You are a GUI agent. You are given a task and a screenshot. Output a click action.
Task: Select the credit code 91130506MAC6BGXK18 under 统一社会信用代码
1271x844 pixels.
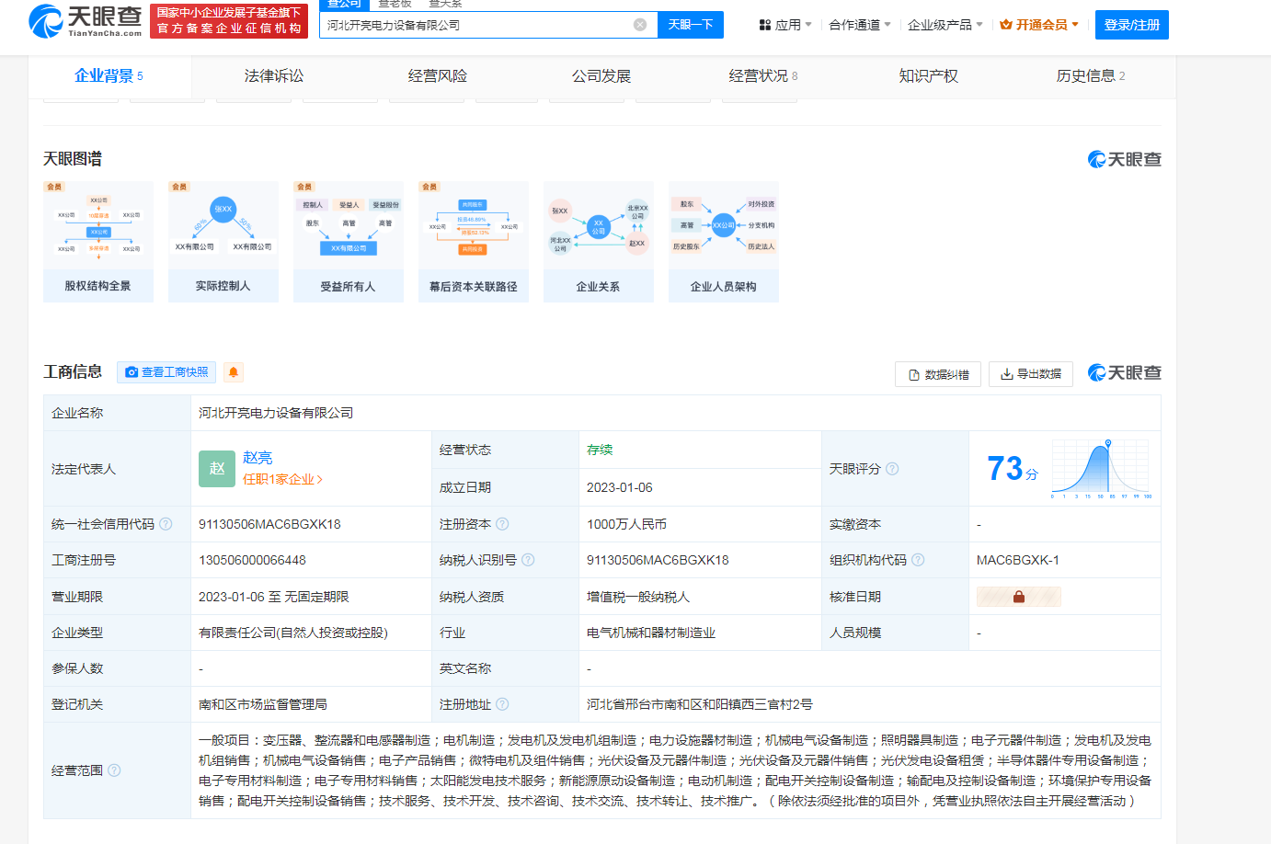point(269,524)
